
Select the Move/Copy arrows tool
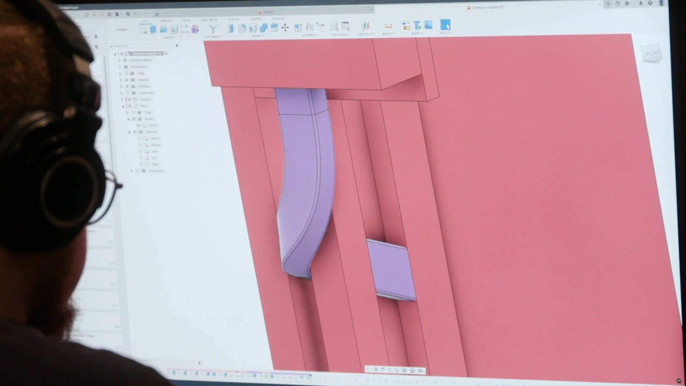click(x=285, y=28)
